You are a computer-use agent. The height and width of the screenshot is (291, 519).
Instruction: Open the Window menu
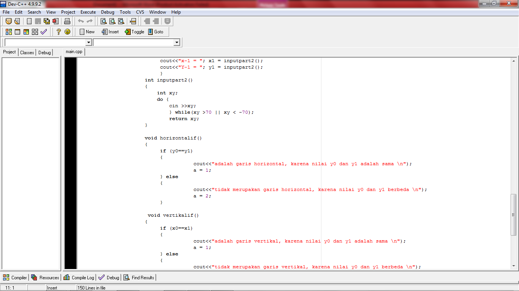coord(158,12)
